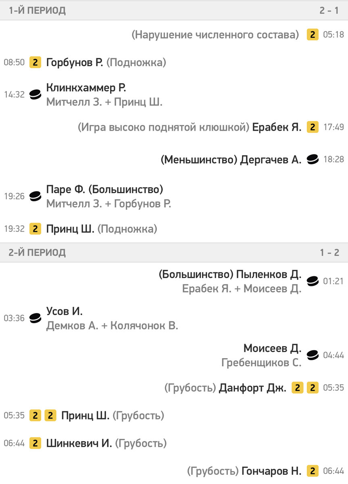The height and width of the screenshot is (484, 348).
Task: Click the puck icon at 19:26 goal
Action: click(x=35, y=196)
